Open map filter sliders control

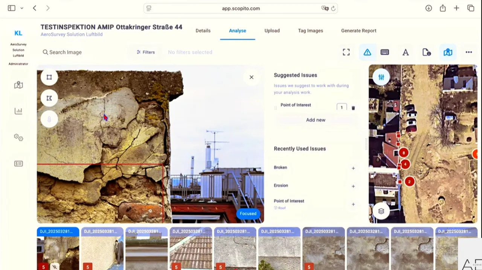tap(381, 77)
